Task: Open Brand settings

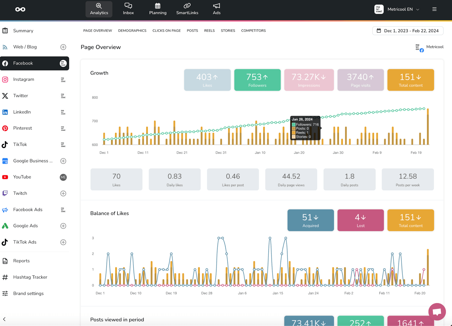Action: 28,294
